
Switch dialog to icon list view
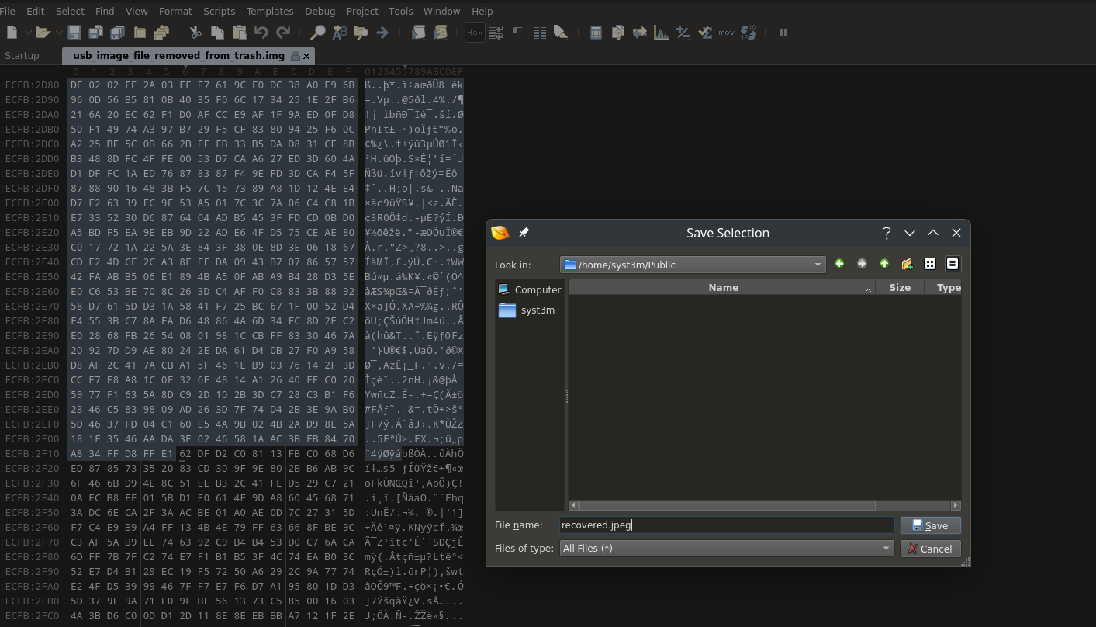[x=929, y=265]
